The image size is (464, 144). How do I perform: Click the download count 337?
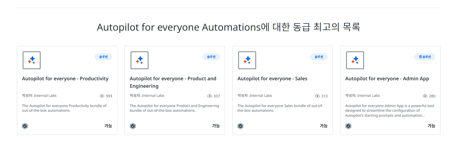[x=217, y=96]
